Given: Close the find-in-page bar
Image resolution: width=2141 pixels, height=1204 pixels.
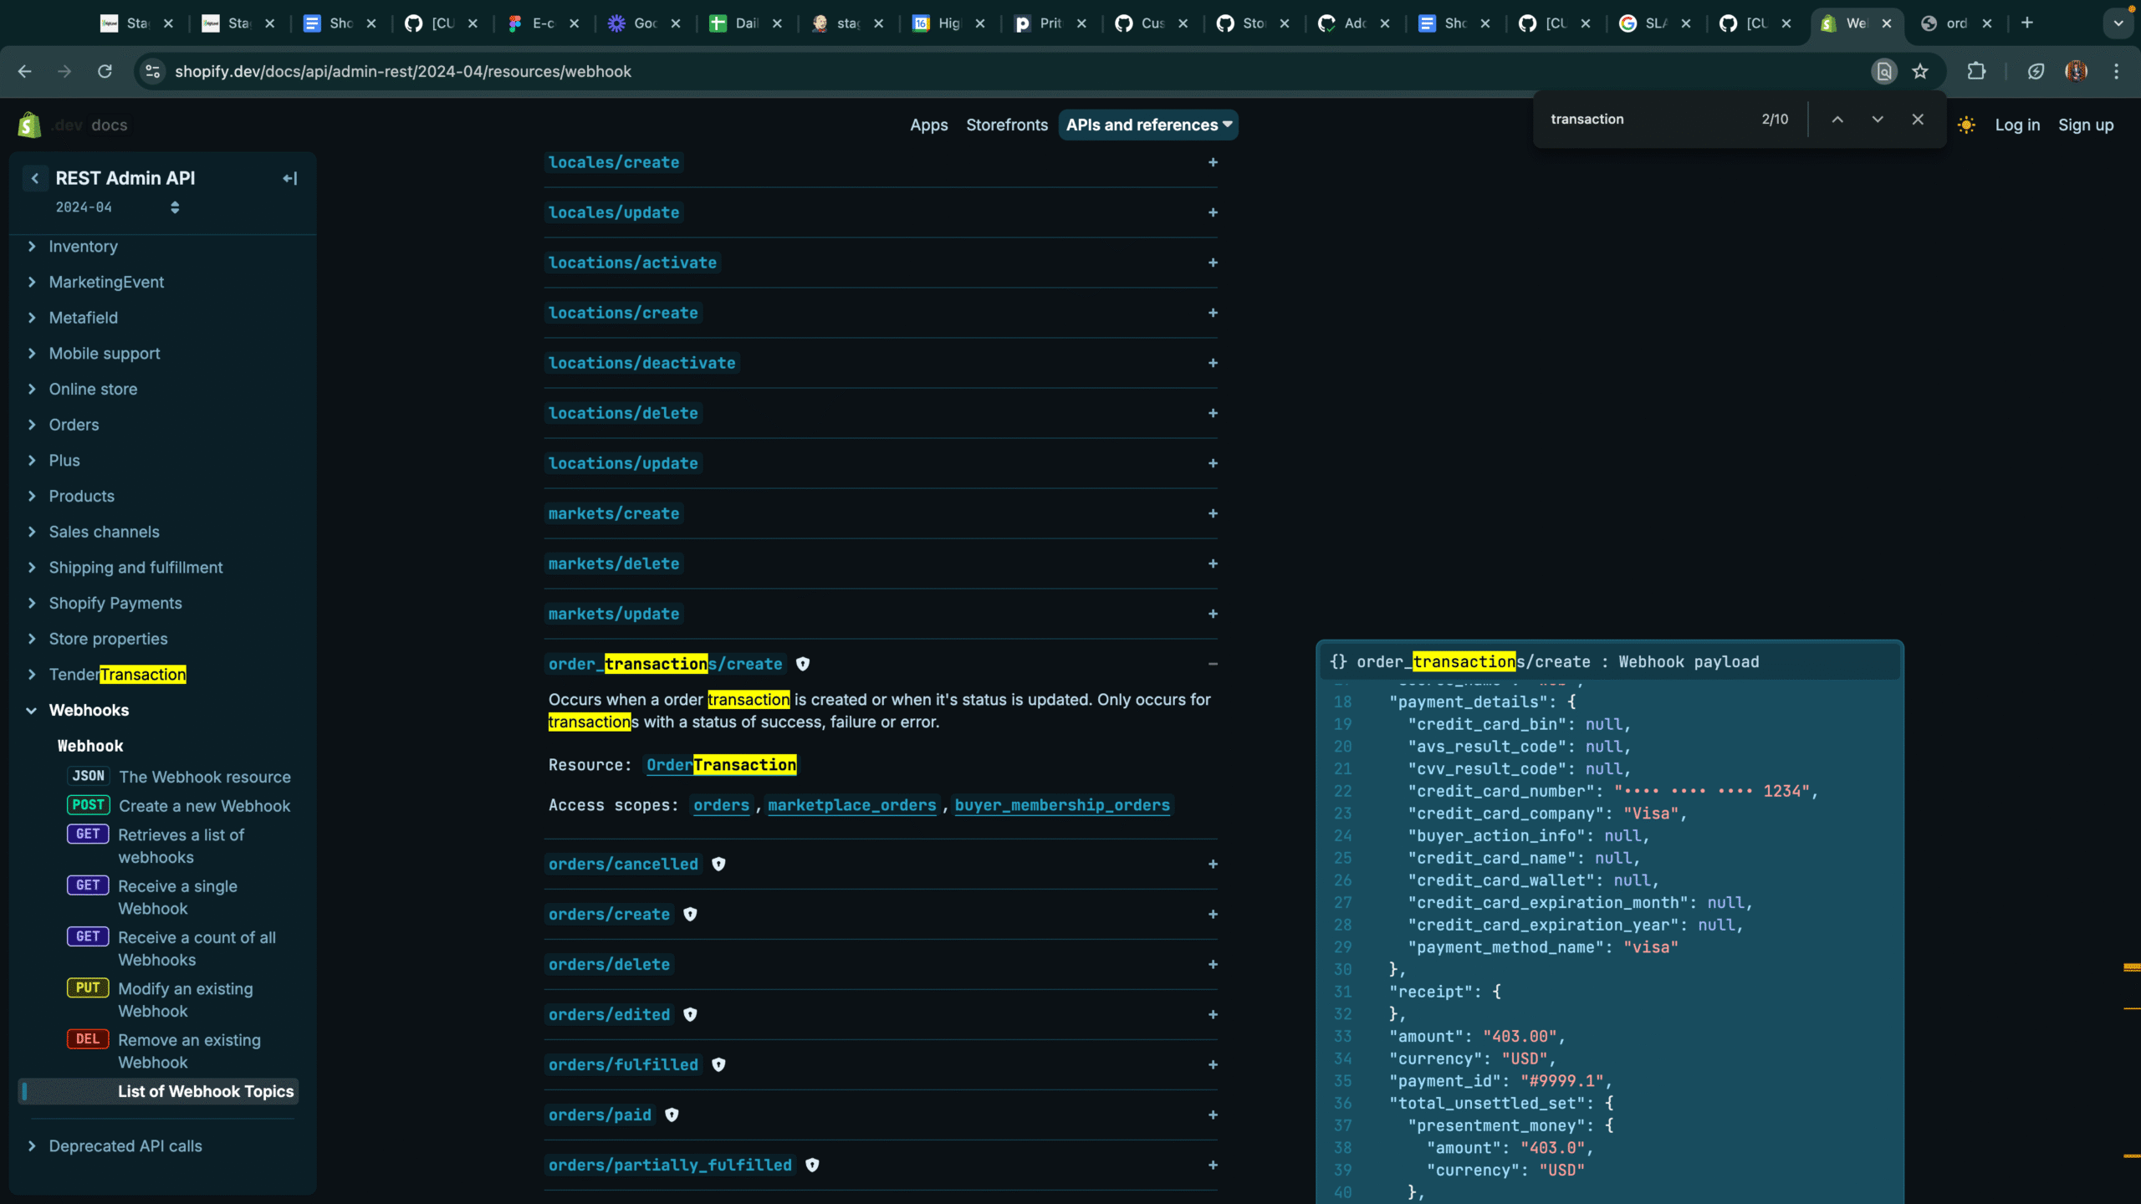Looking at the screenshot, I should pyautogui.click(x=1918, y=120).
